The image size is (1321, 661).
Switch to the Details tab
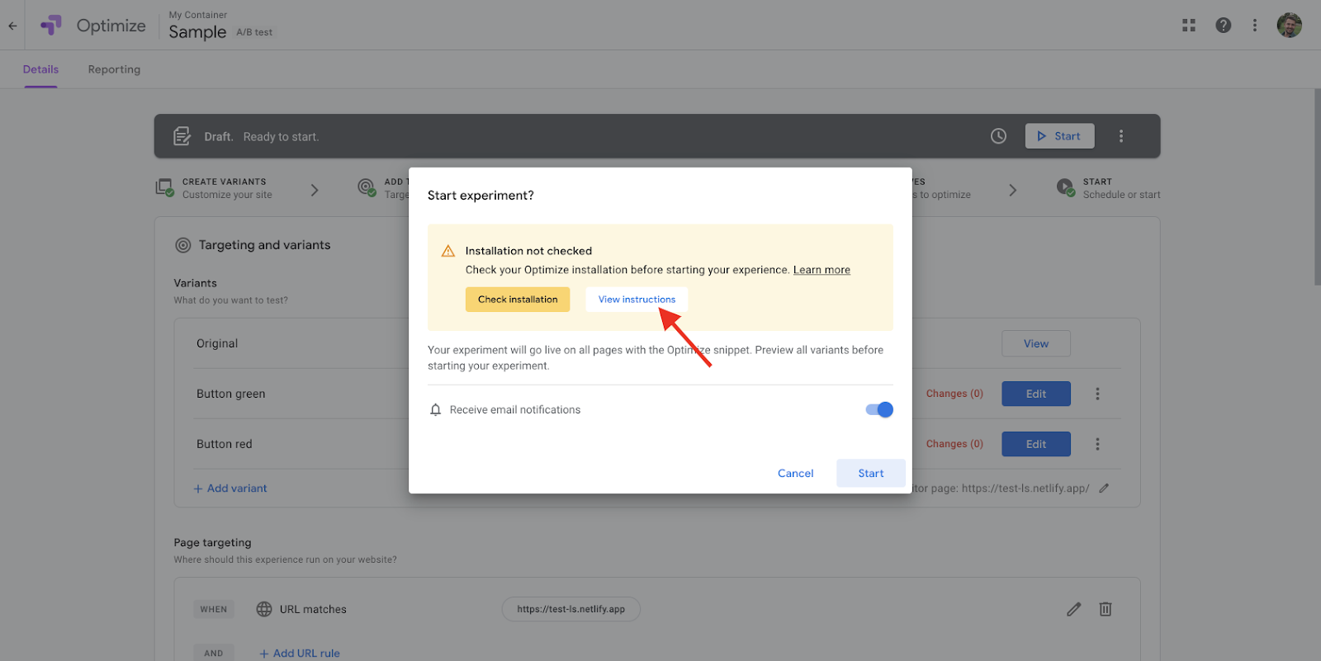pyautogui.click(x=40, y=69)
